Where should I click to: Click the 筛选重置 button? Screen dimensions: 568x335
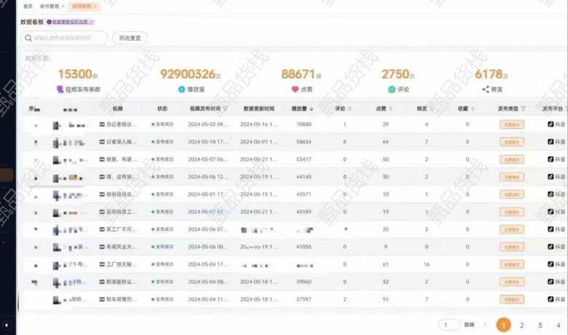tap(130, 38)
